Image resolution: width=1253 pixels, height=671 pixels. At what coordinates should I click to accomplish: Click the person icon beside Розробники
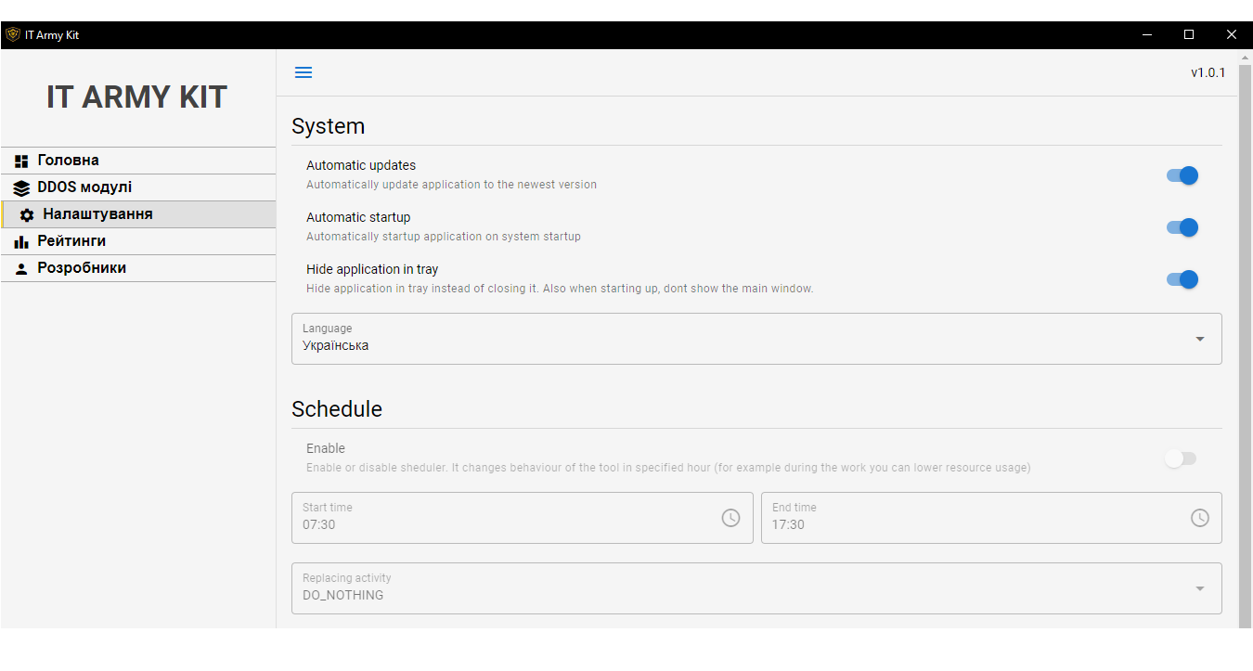22,269
